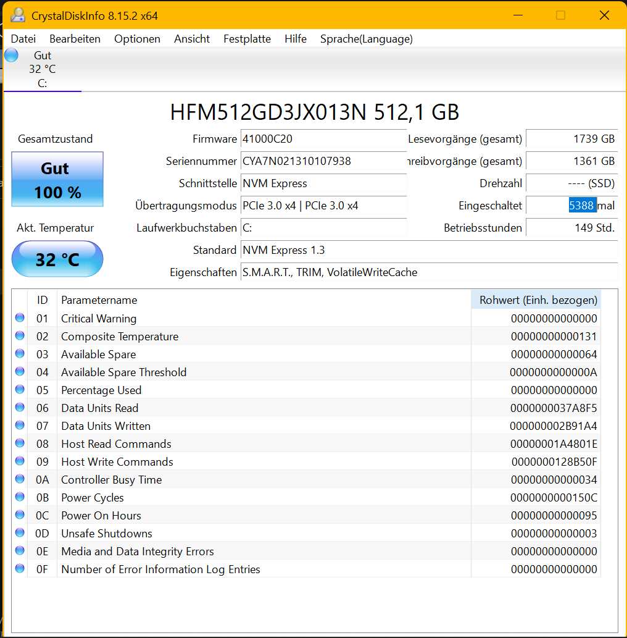Image resolution: width=627 pixels, height=638 pixels.
Task: Select the Host Read Commands row text
Action: (116, 444)
